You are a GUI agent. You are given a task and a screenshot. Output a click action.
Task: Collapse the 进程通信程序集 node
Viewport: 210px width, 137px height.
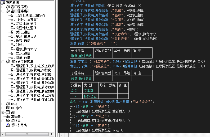[3, 62]
